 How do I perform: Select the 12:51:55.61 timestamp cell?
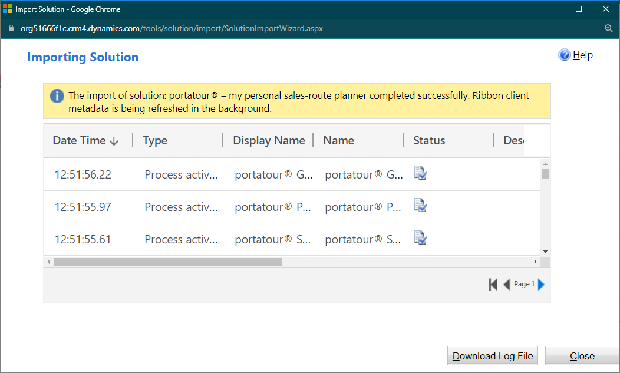[83, 239]
